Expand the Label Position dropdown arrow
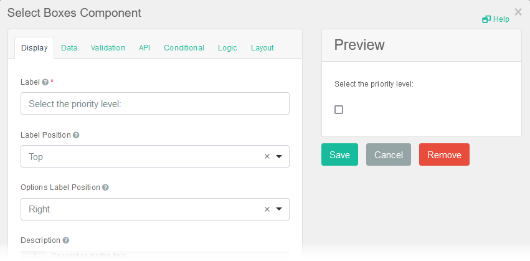This screenshot has height=261, width=530. pyautogui.click(x=279, y=157)
